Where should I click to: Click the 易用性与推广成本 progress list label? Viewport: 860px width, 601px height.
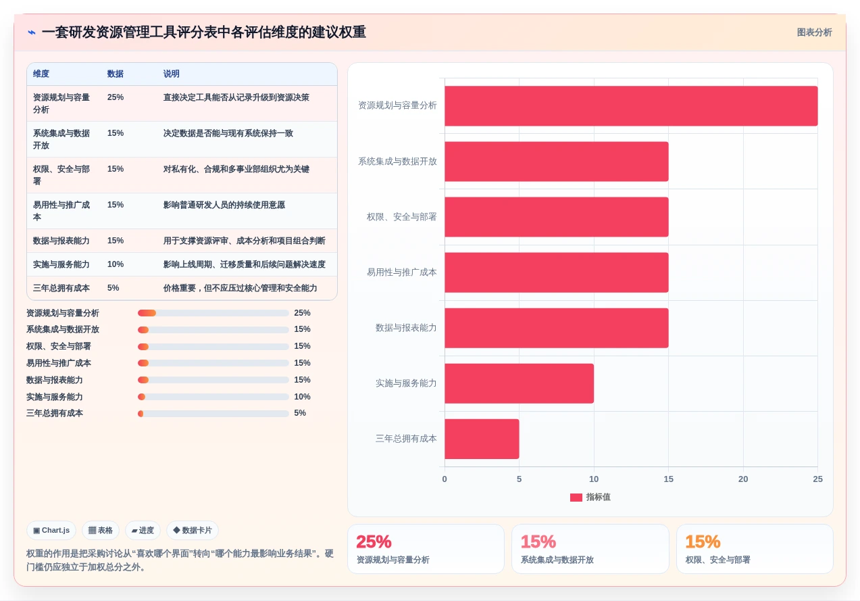59,363
